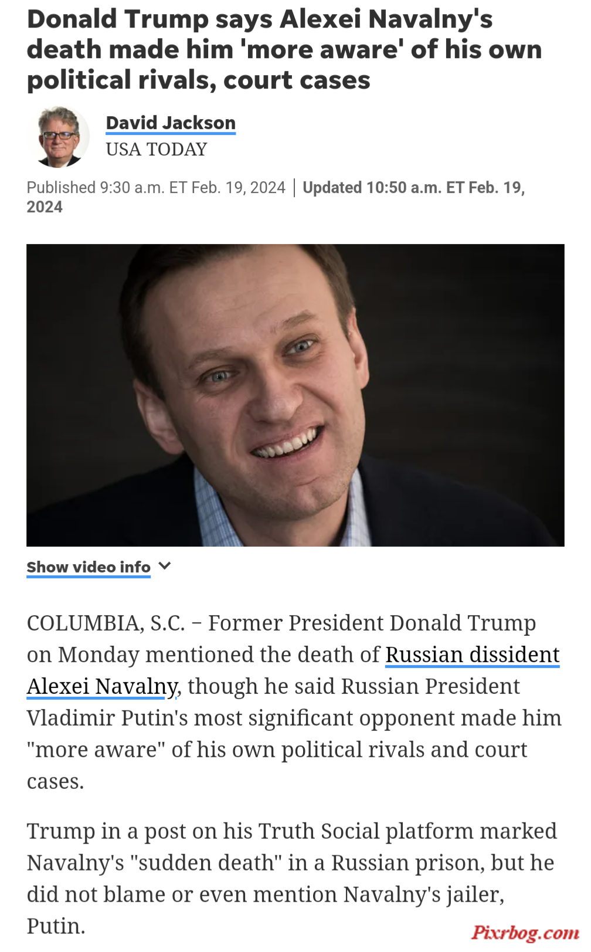Select the Published 9:30 a.m. timestamp

pos(156,188)
